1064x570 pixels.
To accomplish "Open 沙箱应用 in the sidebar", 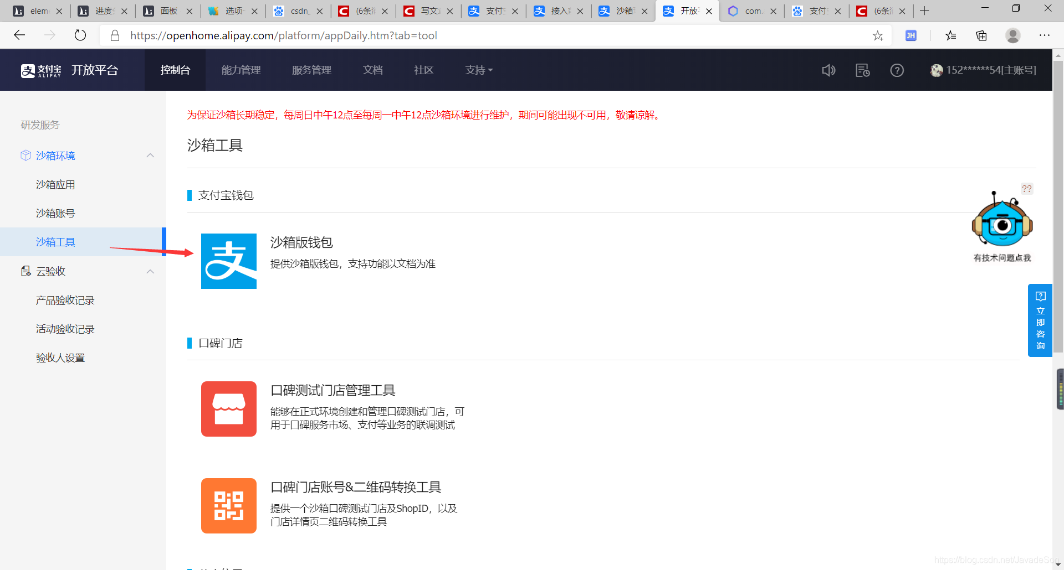I will (55, 184).
